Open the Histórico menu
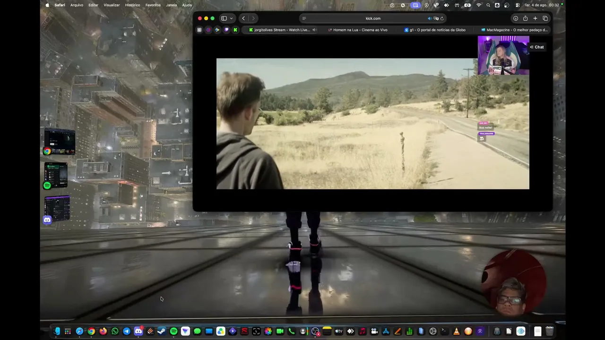This screenshot has height=340, width=605. click(132, 5)
